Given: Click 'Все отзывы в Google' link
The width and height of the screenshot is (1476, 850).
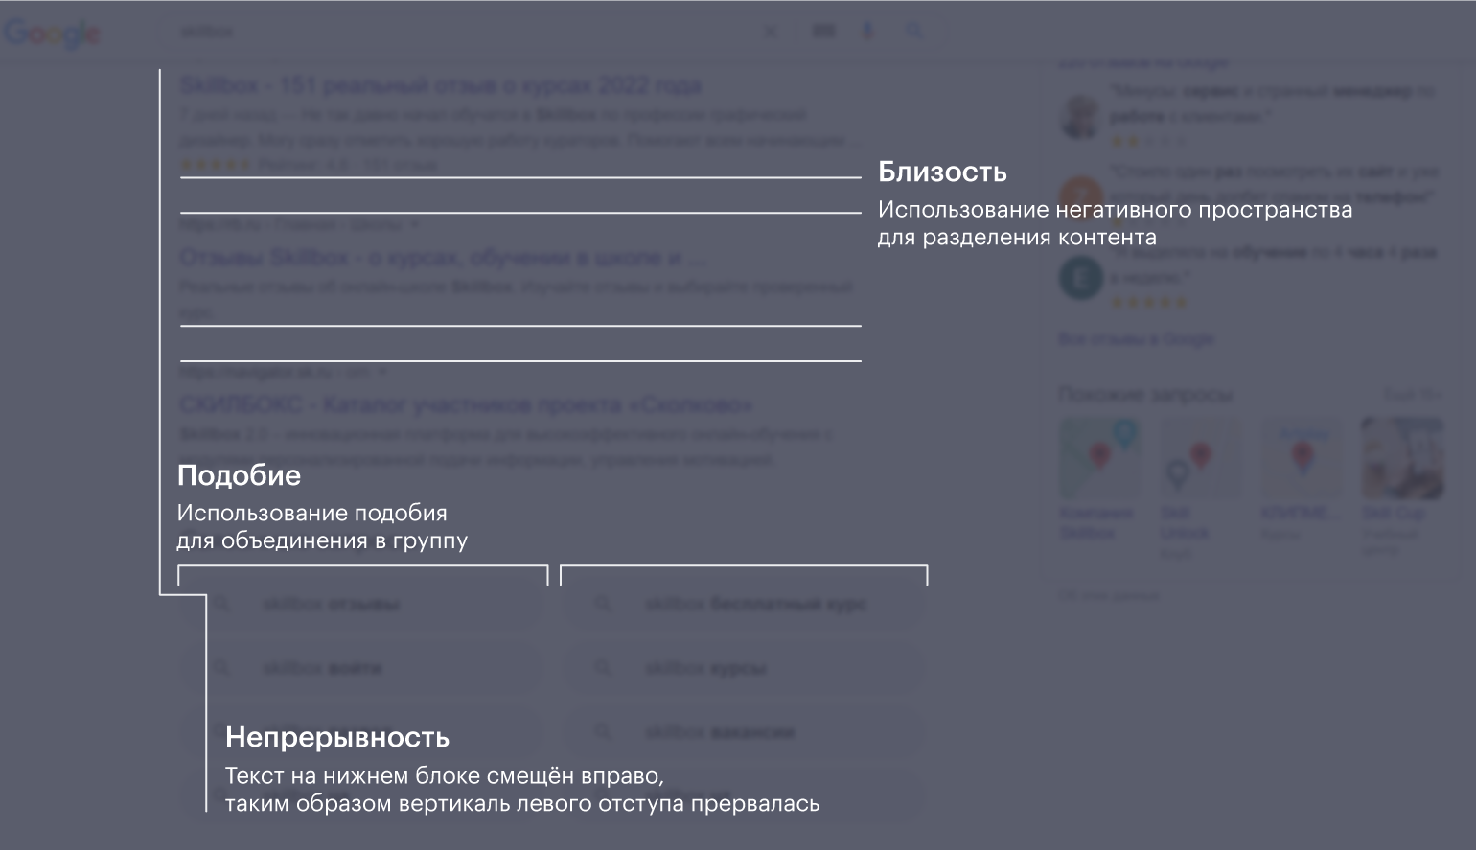Looking at the screenshot, I should point(1136,339).
